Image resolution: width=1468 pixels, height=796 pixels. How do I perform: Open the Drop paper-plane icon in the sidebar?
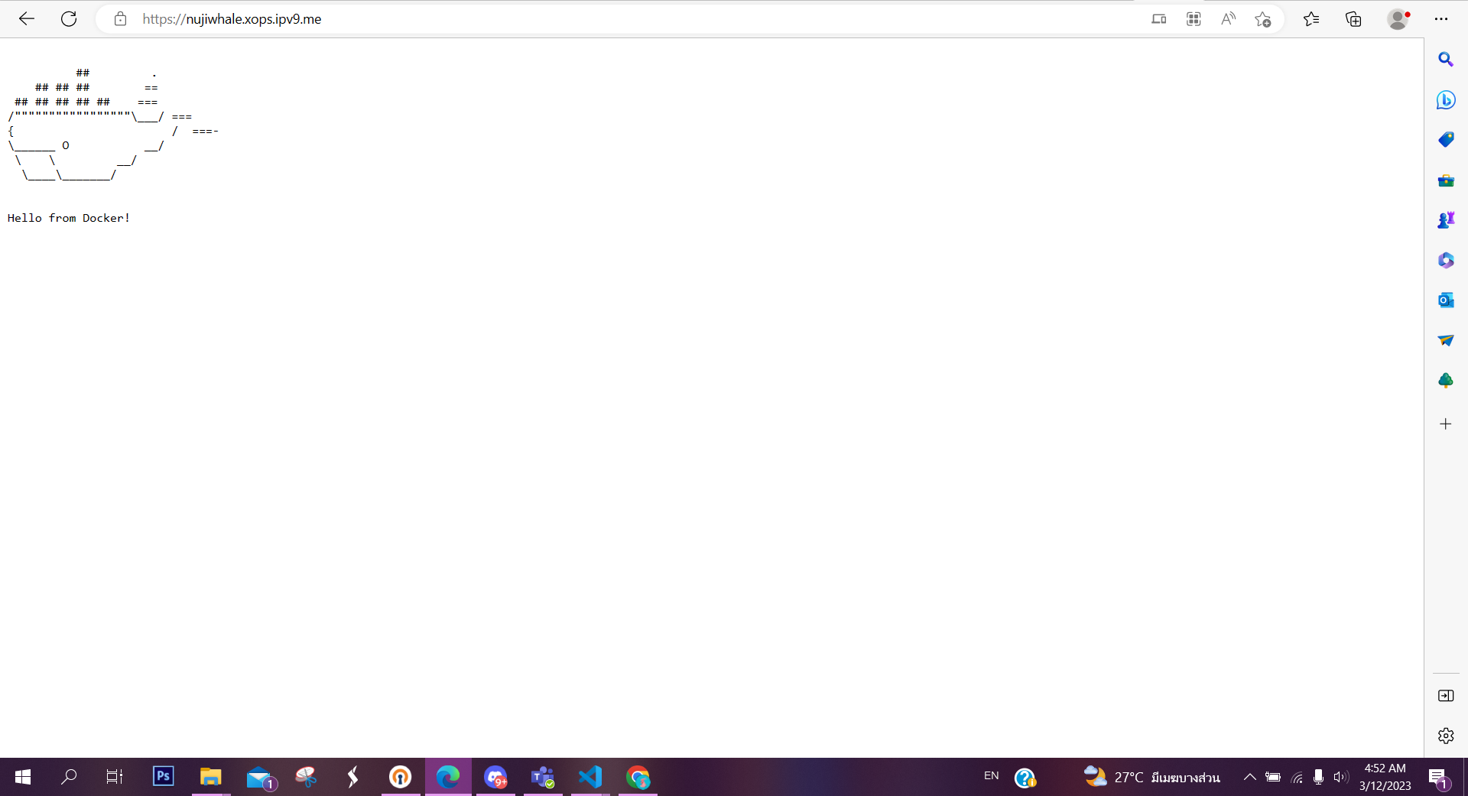click(1445, 340)
